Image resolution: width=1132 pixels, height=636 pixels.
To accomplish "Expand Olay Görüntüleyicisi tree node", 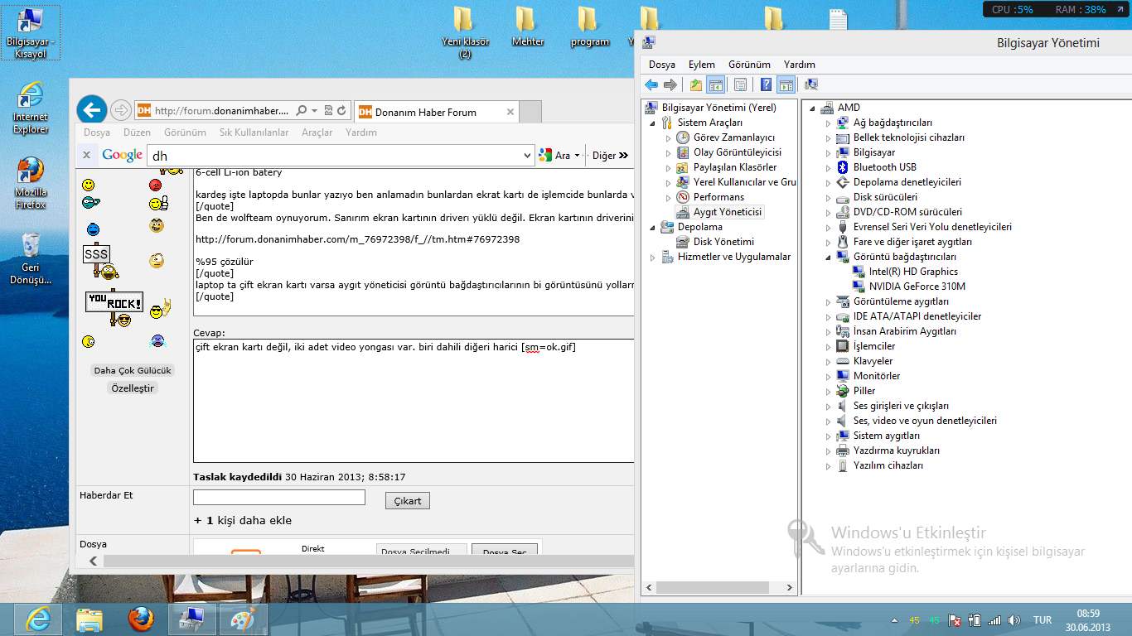I will (669, 152).
